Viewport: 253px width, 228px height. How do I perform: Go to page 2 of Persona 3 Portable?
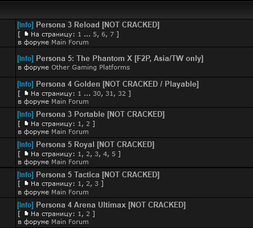88,124
